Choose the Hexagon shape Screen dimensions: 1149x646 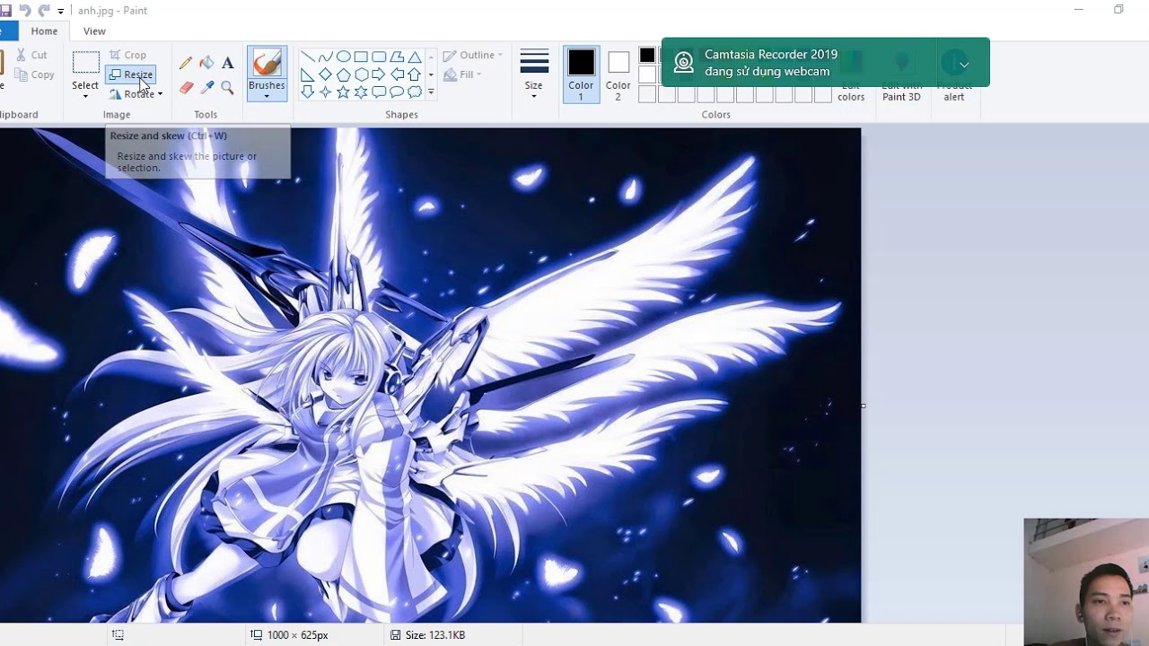point(361,74)
